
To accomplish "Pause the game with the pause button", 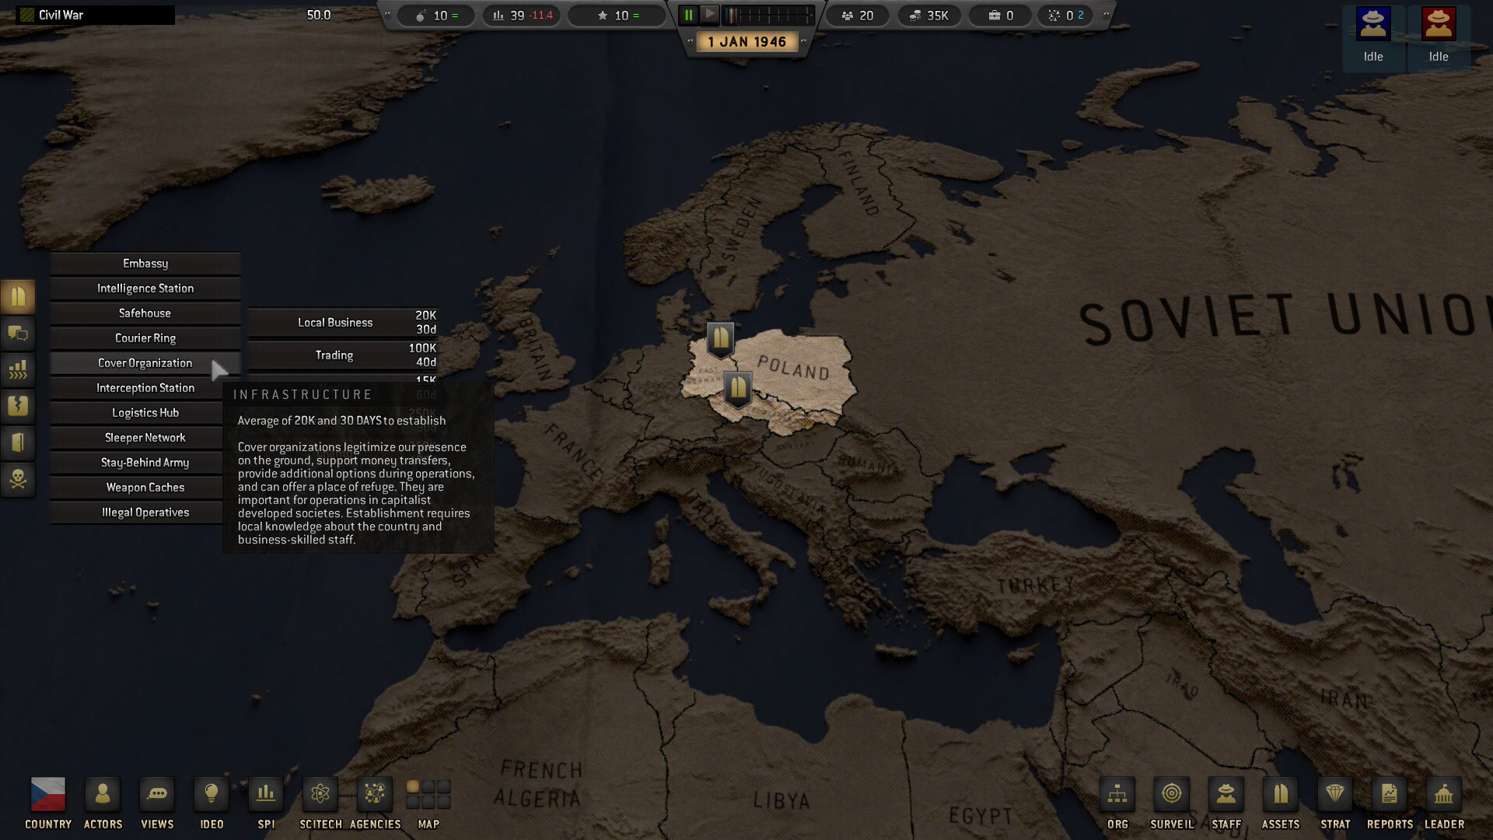I will pyautogui.click(x=687, y=14).
